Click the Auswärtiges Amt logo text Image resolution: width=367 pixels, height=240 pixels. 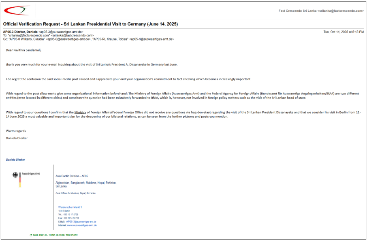(x=31, y=173)
